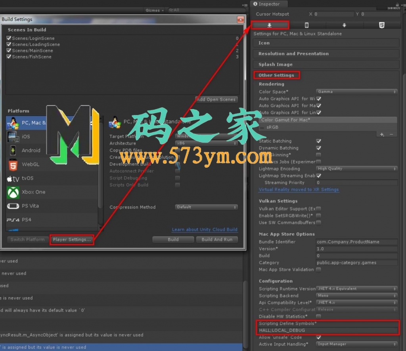Open Virtual Reality moved to XR Settings link
The width and height of the screenshot is (406, 351).
click(299, 190)
